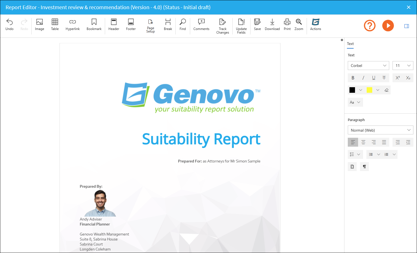Expand the bullet list style arrow
The height and width of the screenshot is (253, 417).
[x=378, y=154]
